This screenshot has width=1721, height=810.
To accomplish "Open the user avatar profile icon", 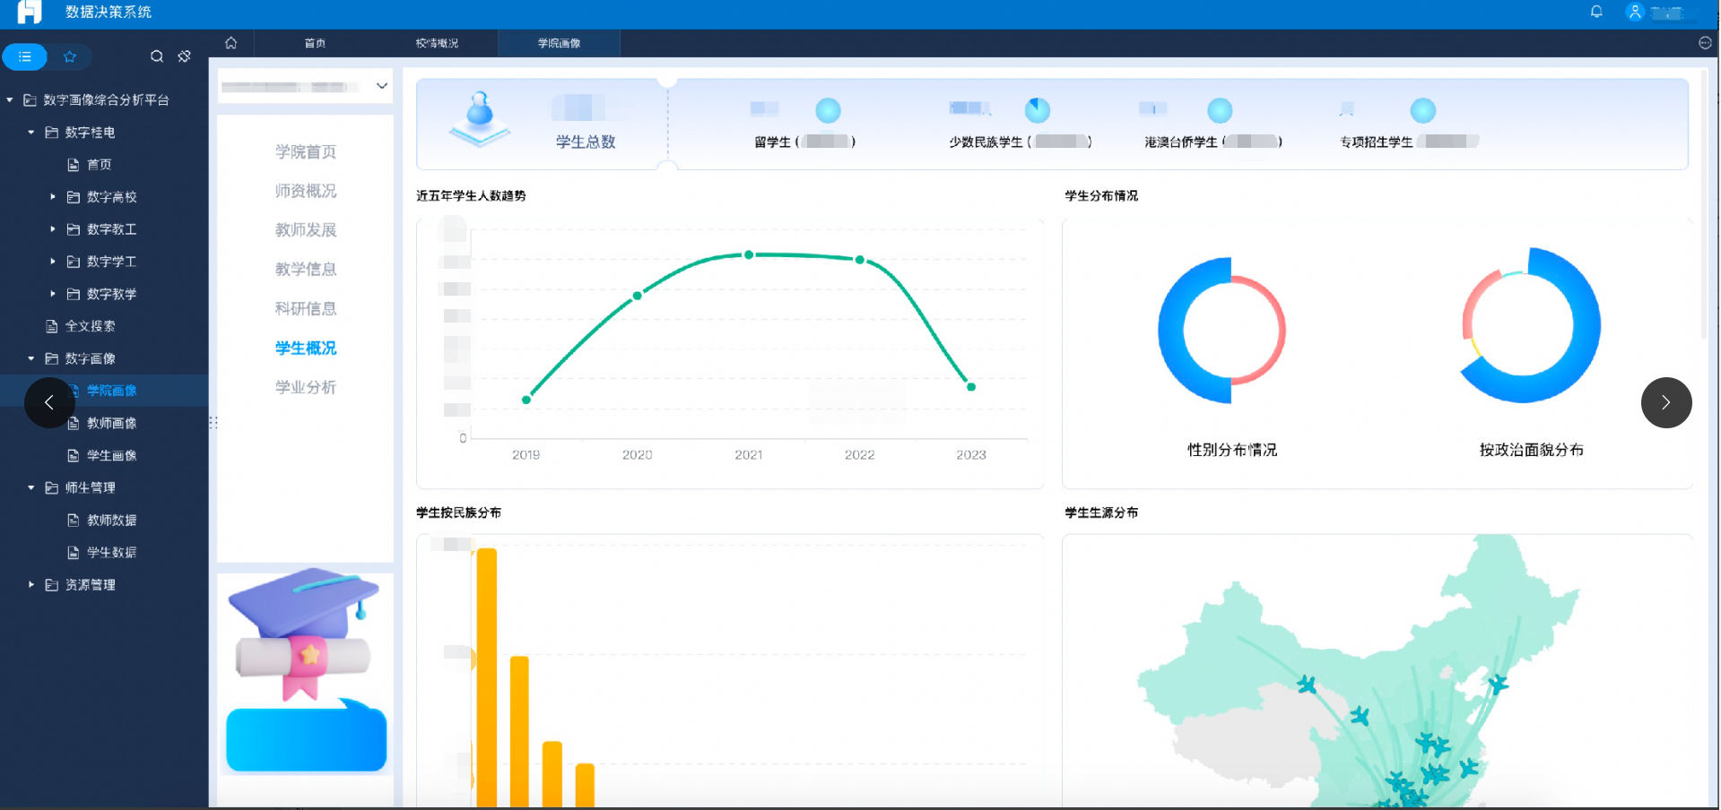I will click(x=1635, y=12).
